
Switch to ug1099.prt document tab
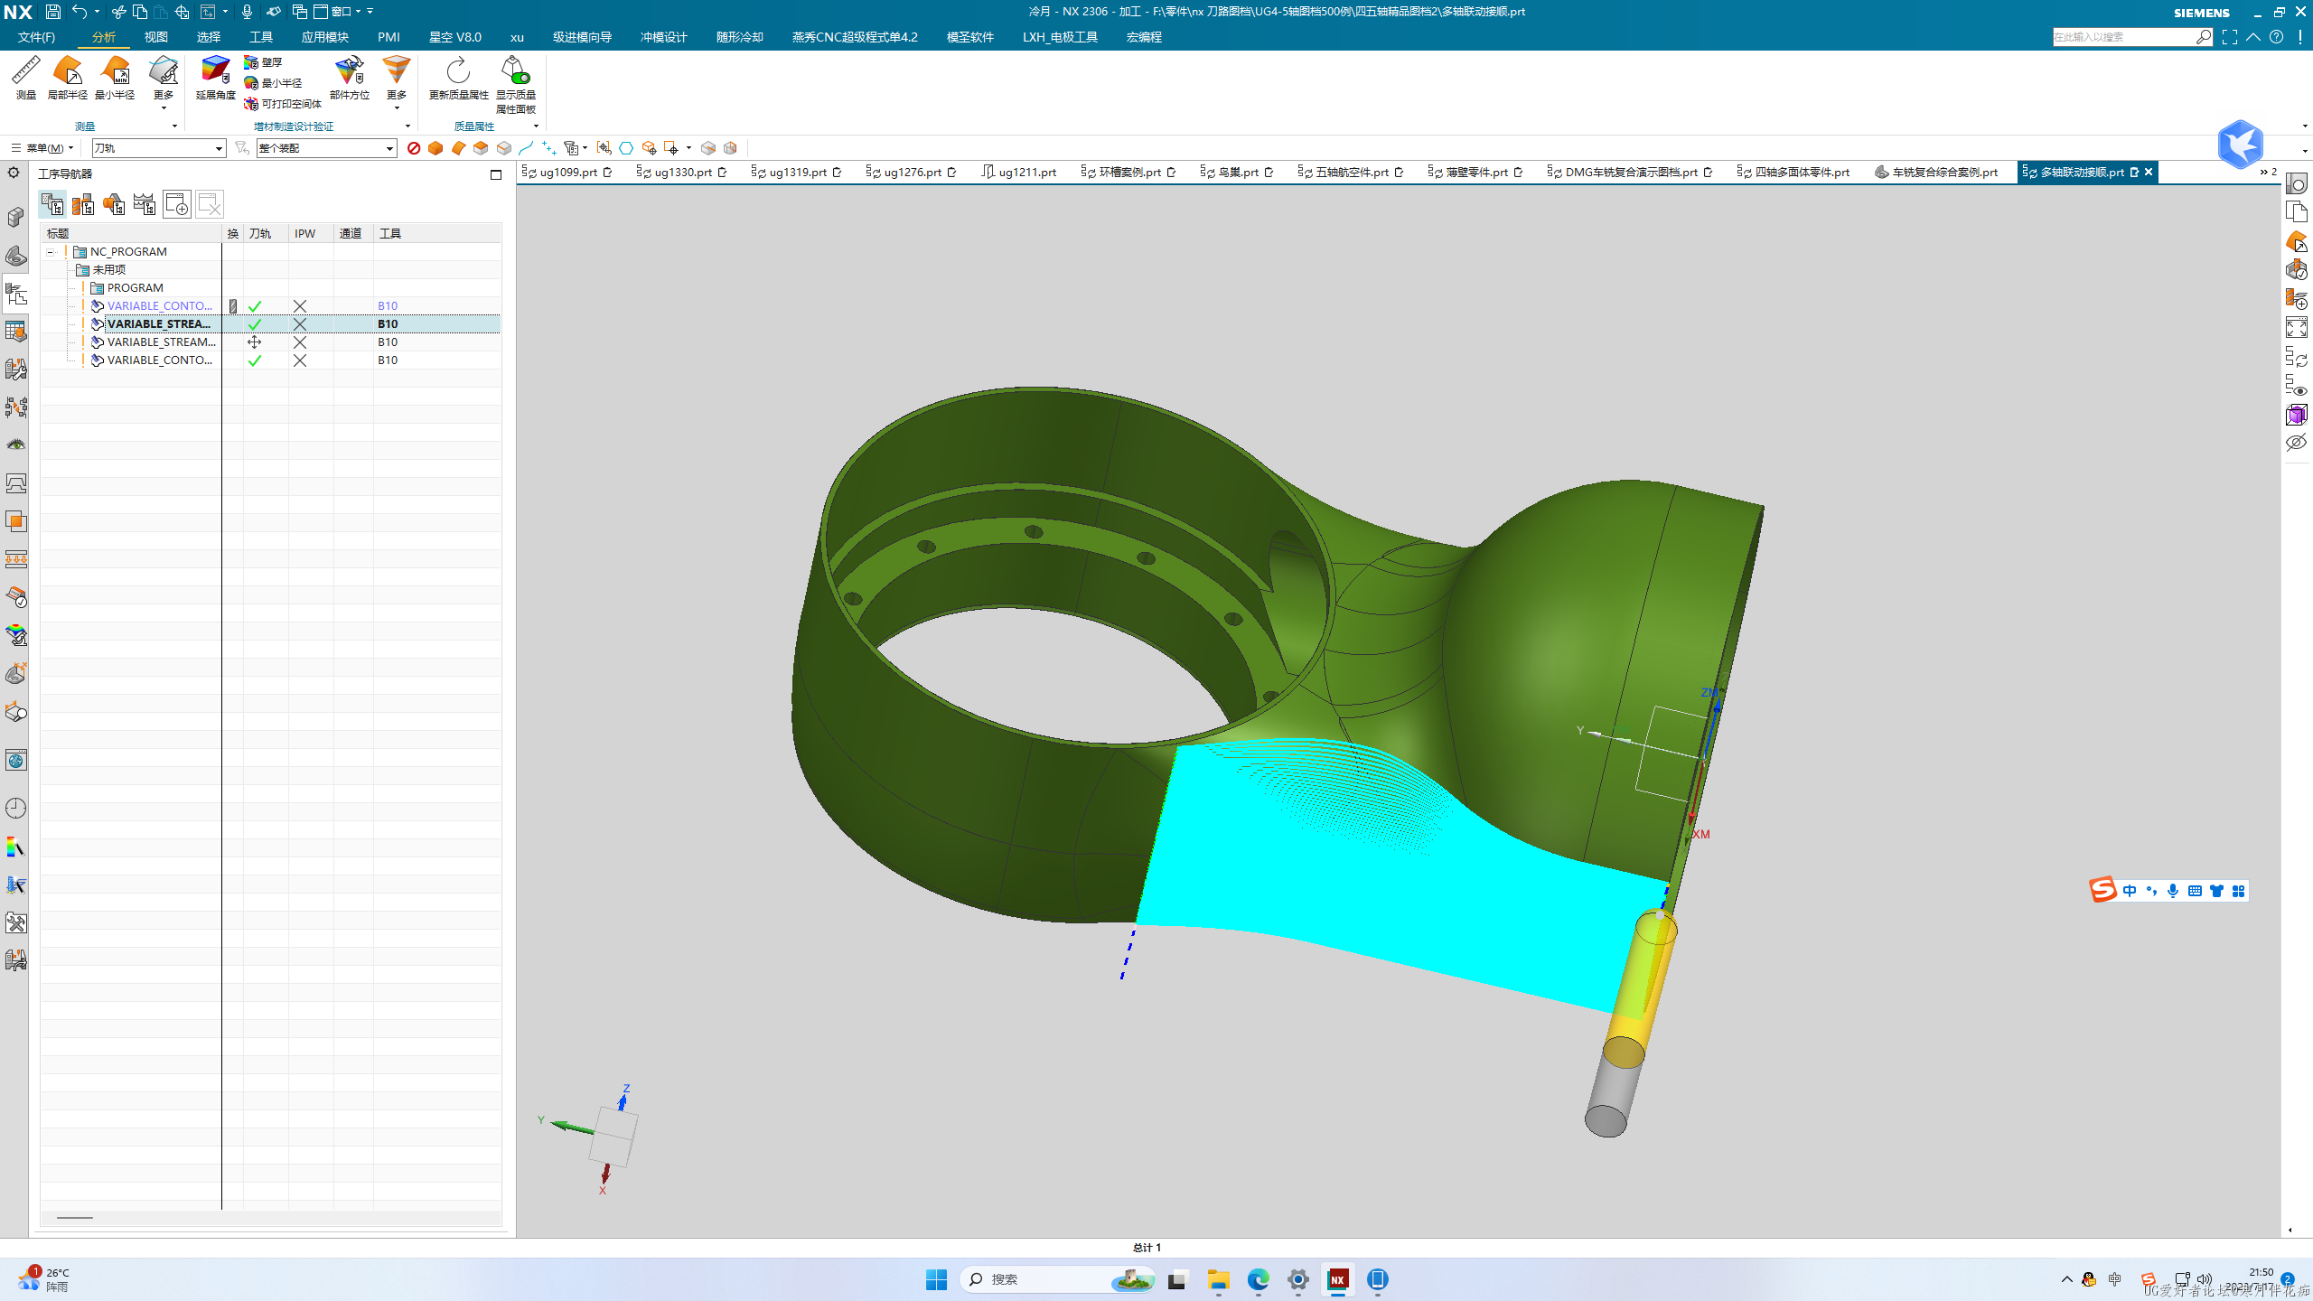click(567, 172)
